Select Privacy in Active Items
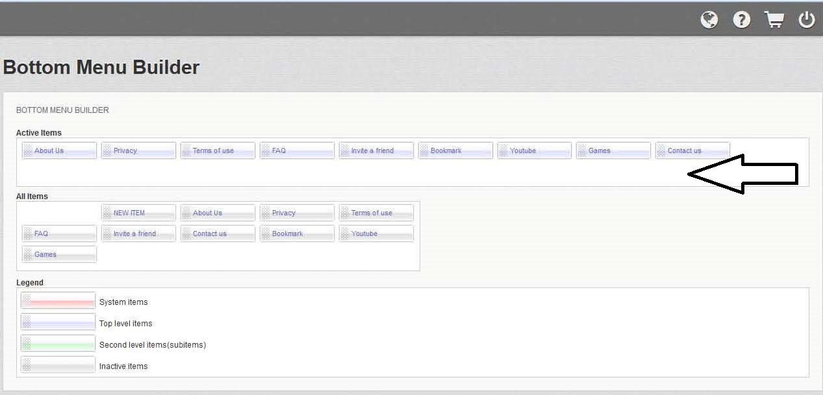 [x=138, y=150]
